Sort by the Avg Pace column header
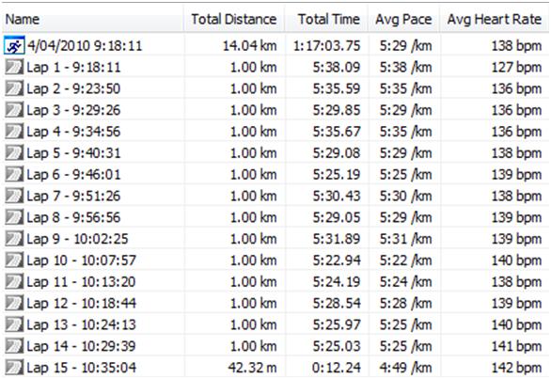The width and height of the screenshot is (551, 379). (403, 19)
